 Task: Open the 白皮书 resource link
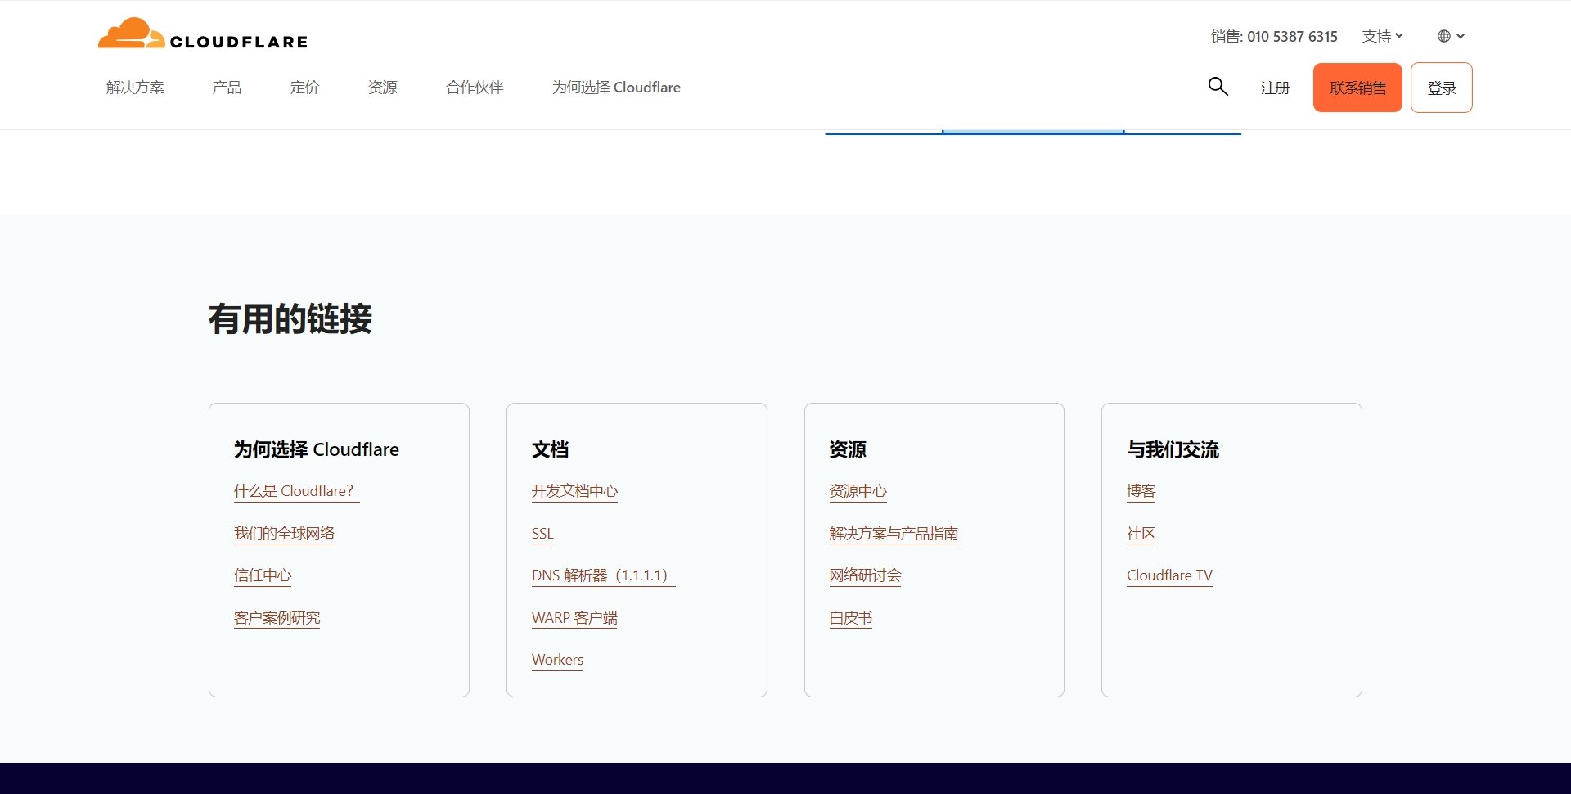point(850,618)
